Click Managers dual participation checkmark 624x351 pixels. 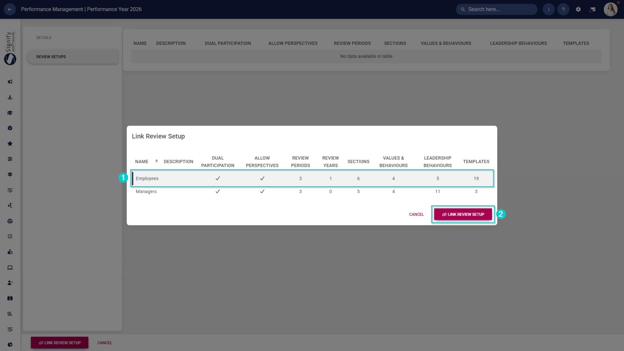click(218, 191)
